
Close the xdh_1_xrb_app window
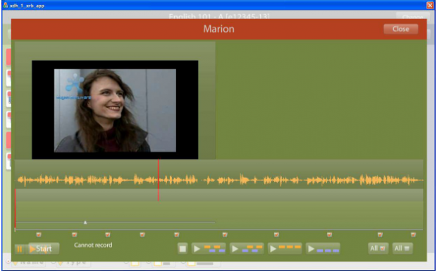point(430,5)
